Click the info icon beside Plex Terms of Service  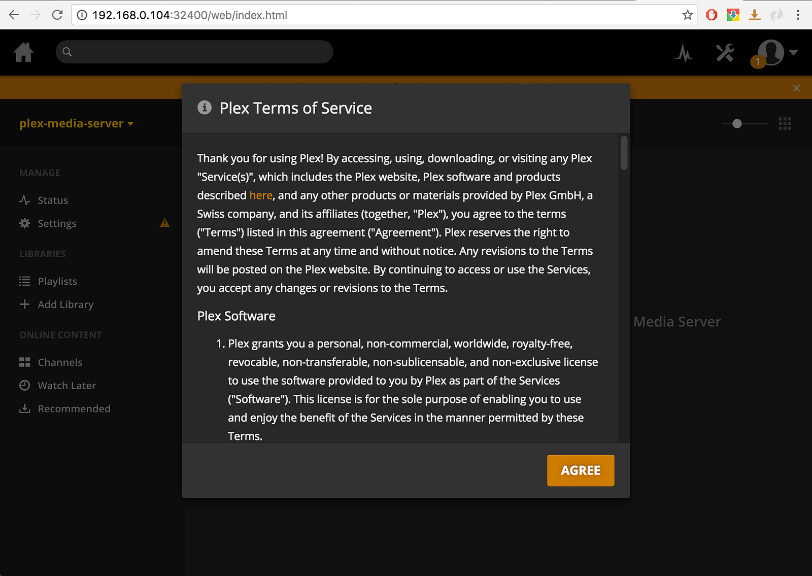coord(205,108)
